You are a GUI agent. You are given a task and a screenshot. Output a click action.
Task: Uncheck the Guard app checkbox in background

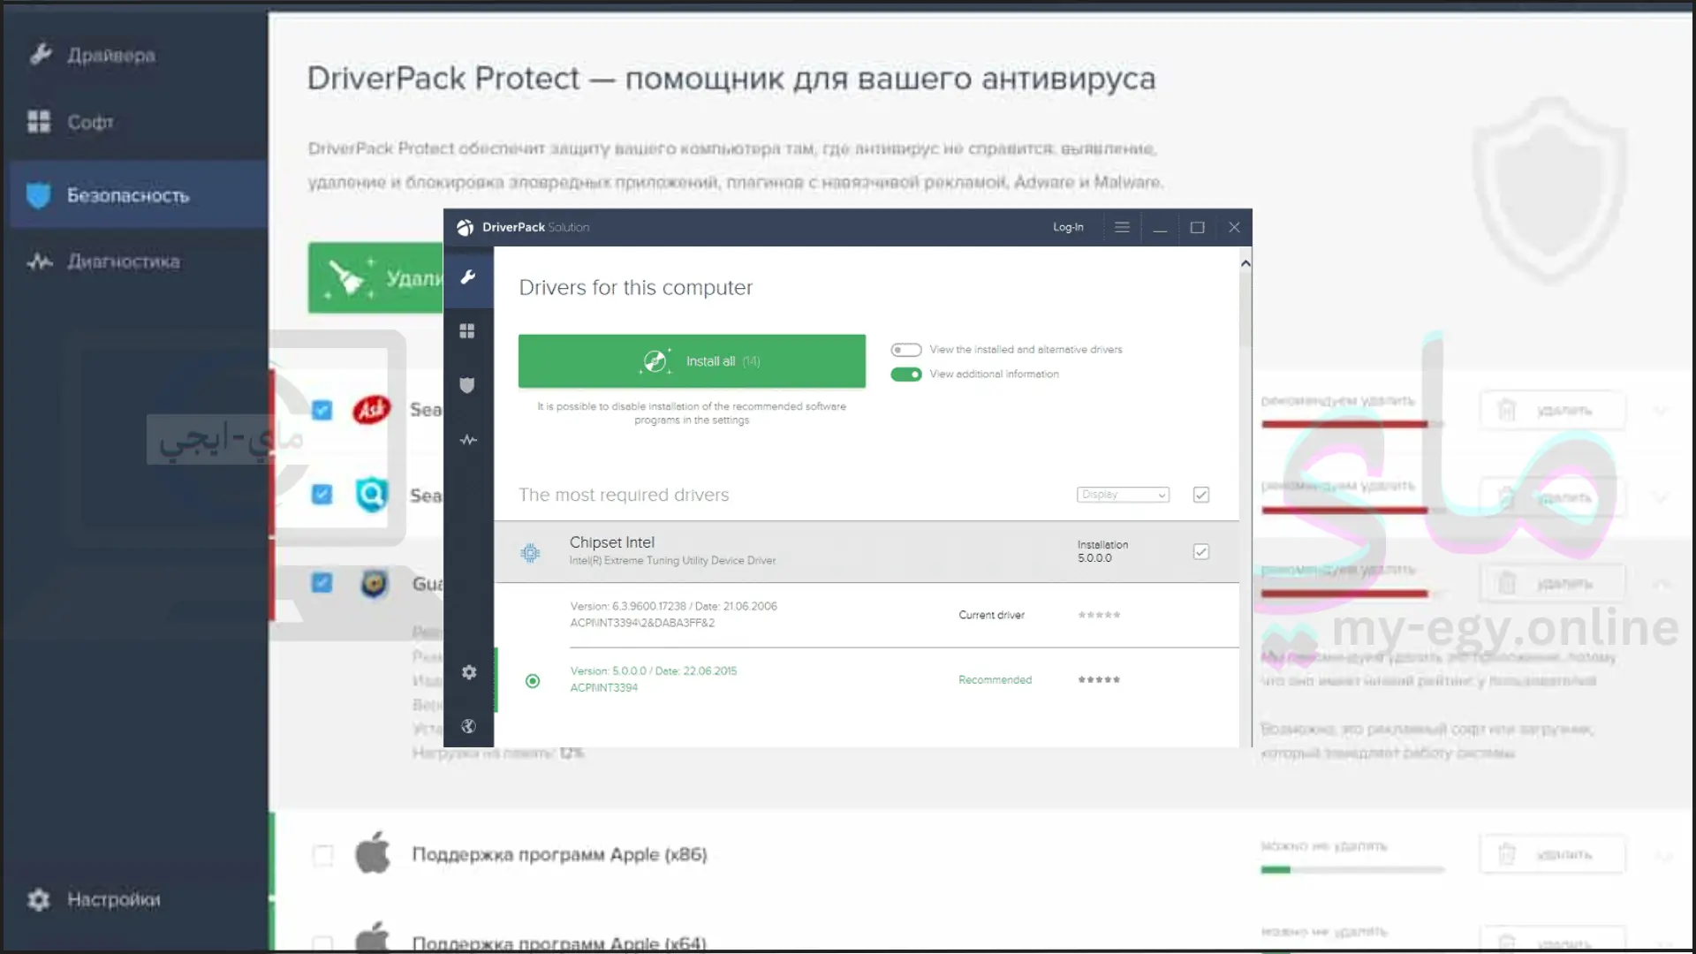(x=322, y=583)
